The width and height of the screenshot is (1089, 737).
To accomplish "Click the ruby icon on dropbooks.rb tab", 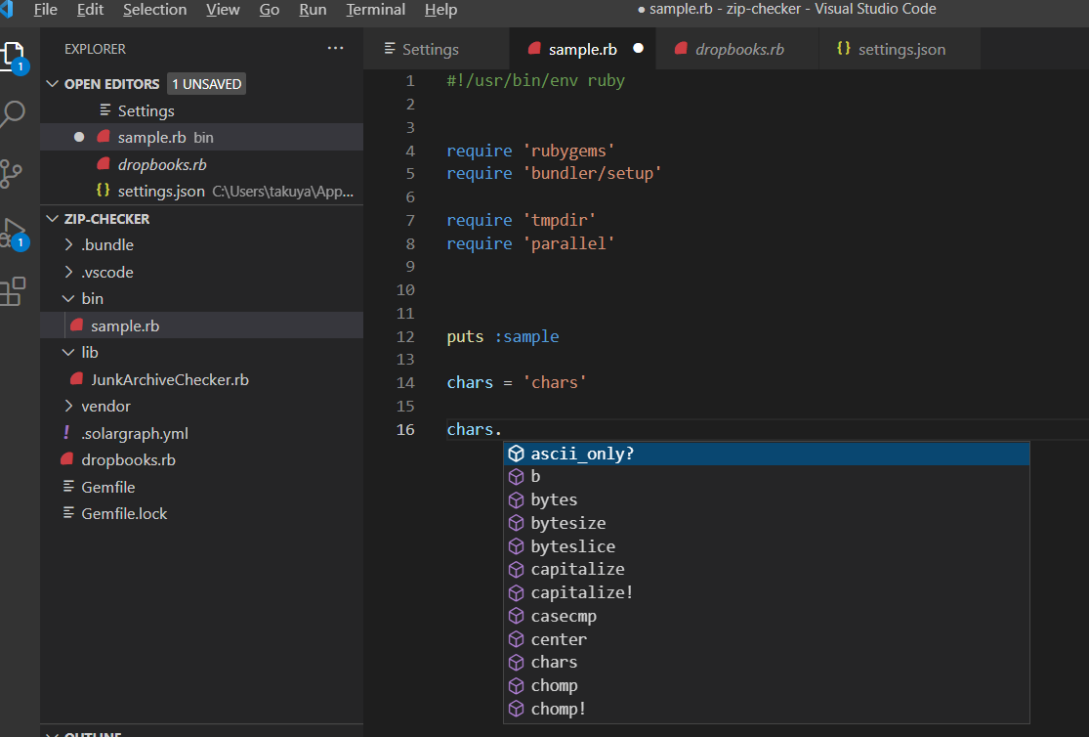I will pos(681,49).
